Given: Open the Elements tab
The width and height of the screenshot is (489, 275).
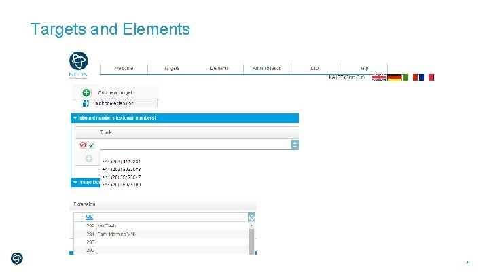Looking at the screenshot, I should point(219,69).
